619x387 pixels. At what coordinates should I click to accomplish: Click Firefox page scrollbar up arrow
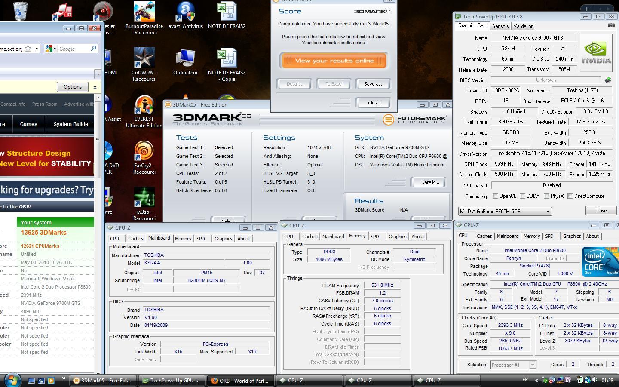click(x=98, y=98)
